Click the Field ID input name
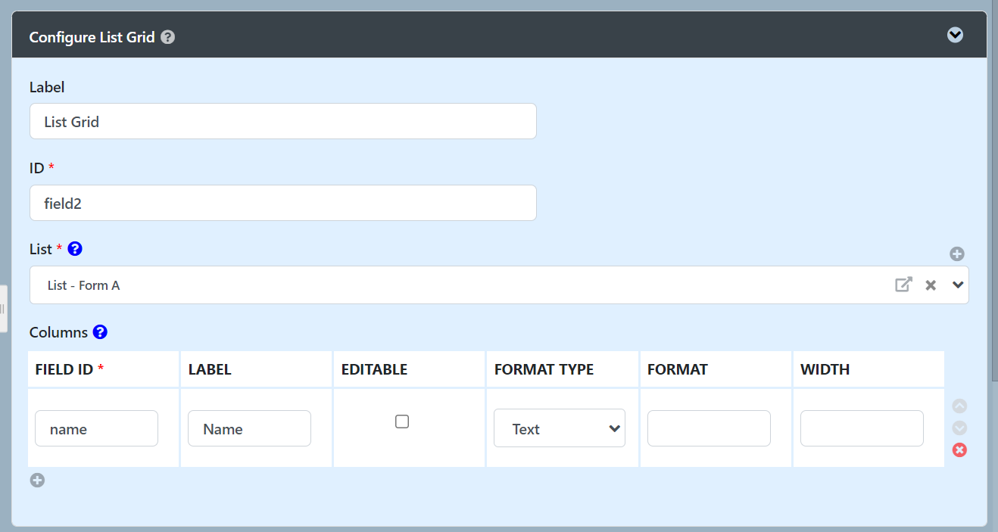Image resolution: width=998 pixels, height=532 pixels. point(96,428)
